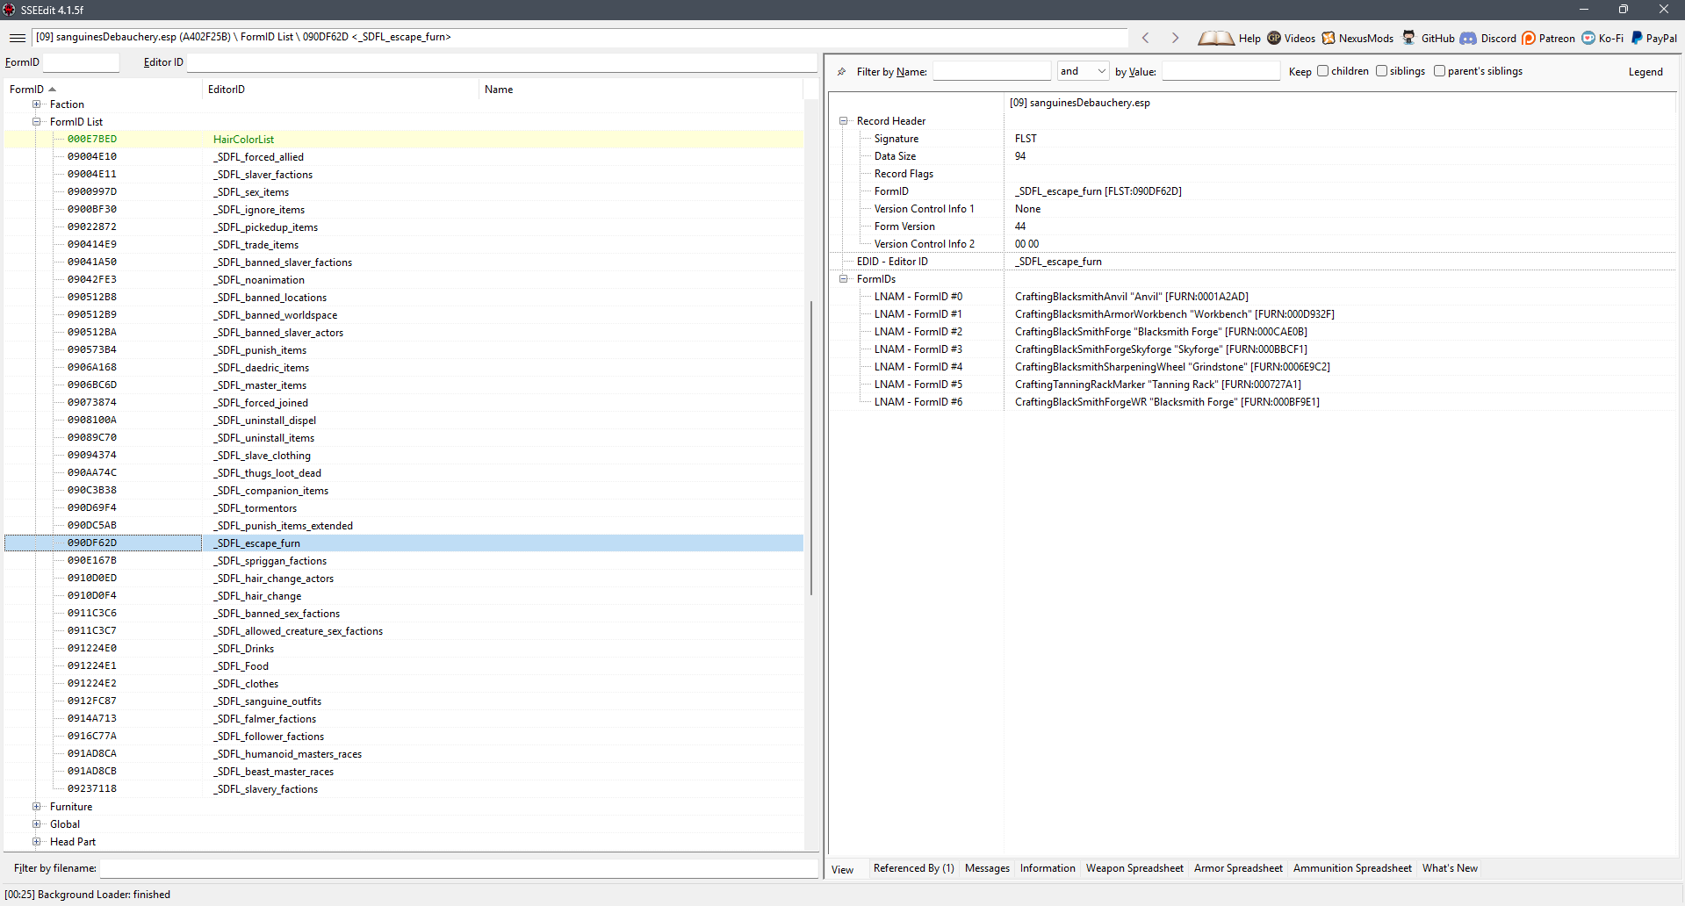
Task: Expand the Head Part tree node
Action: 37,842
